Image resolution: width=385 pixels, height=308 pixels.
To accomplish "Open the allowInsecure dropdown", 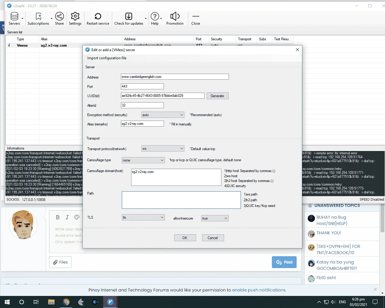I will coord(215,218).
